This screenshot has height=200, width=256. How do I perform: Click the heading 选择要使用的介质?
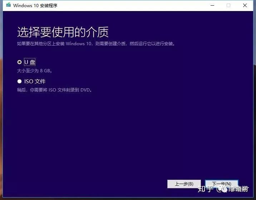[63, 32]
